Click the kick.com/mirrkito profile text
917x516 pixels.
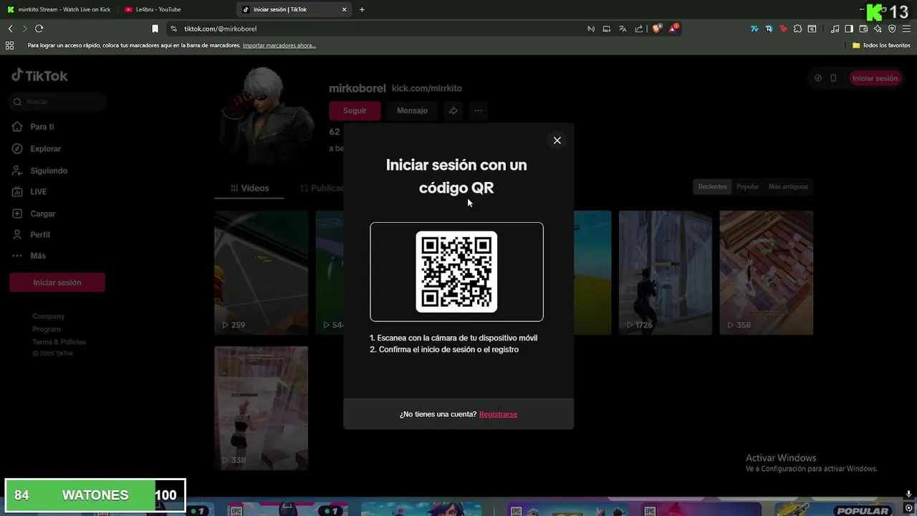(x=427, y=88)
